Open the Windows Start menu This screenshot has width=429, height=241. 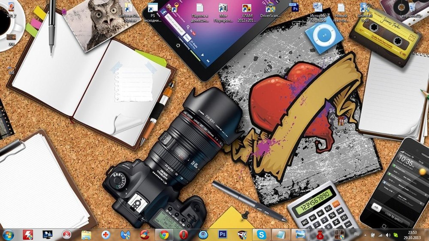pyautogui.click(x=9, y=235)
